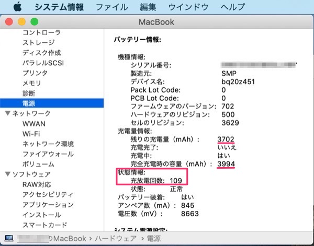Screen dimensions: 314x246
Task: Open the ファイル menu
Action: pos(112,7)
